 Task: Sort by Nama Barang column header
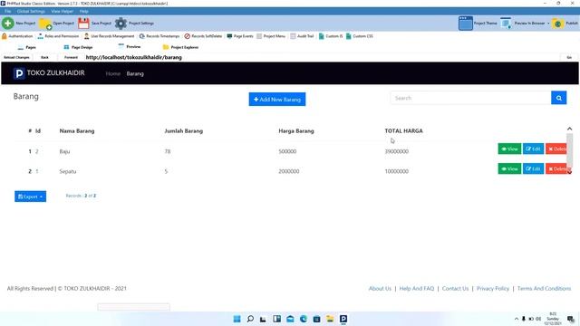click(x=77, y=130)
